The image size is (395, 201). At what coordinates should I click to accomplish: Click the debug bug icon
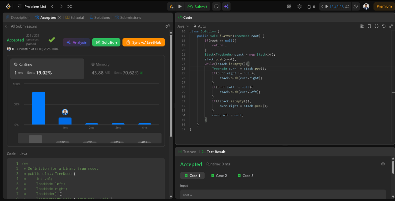click(172, 7)
